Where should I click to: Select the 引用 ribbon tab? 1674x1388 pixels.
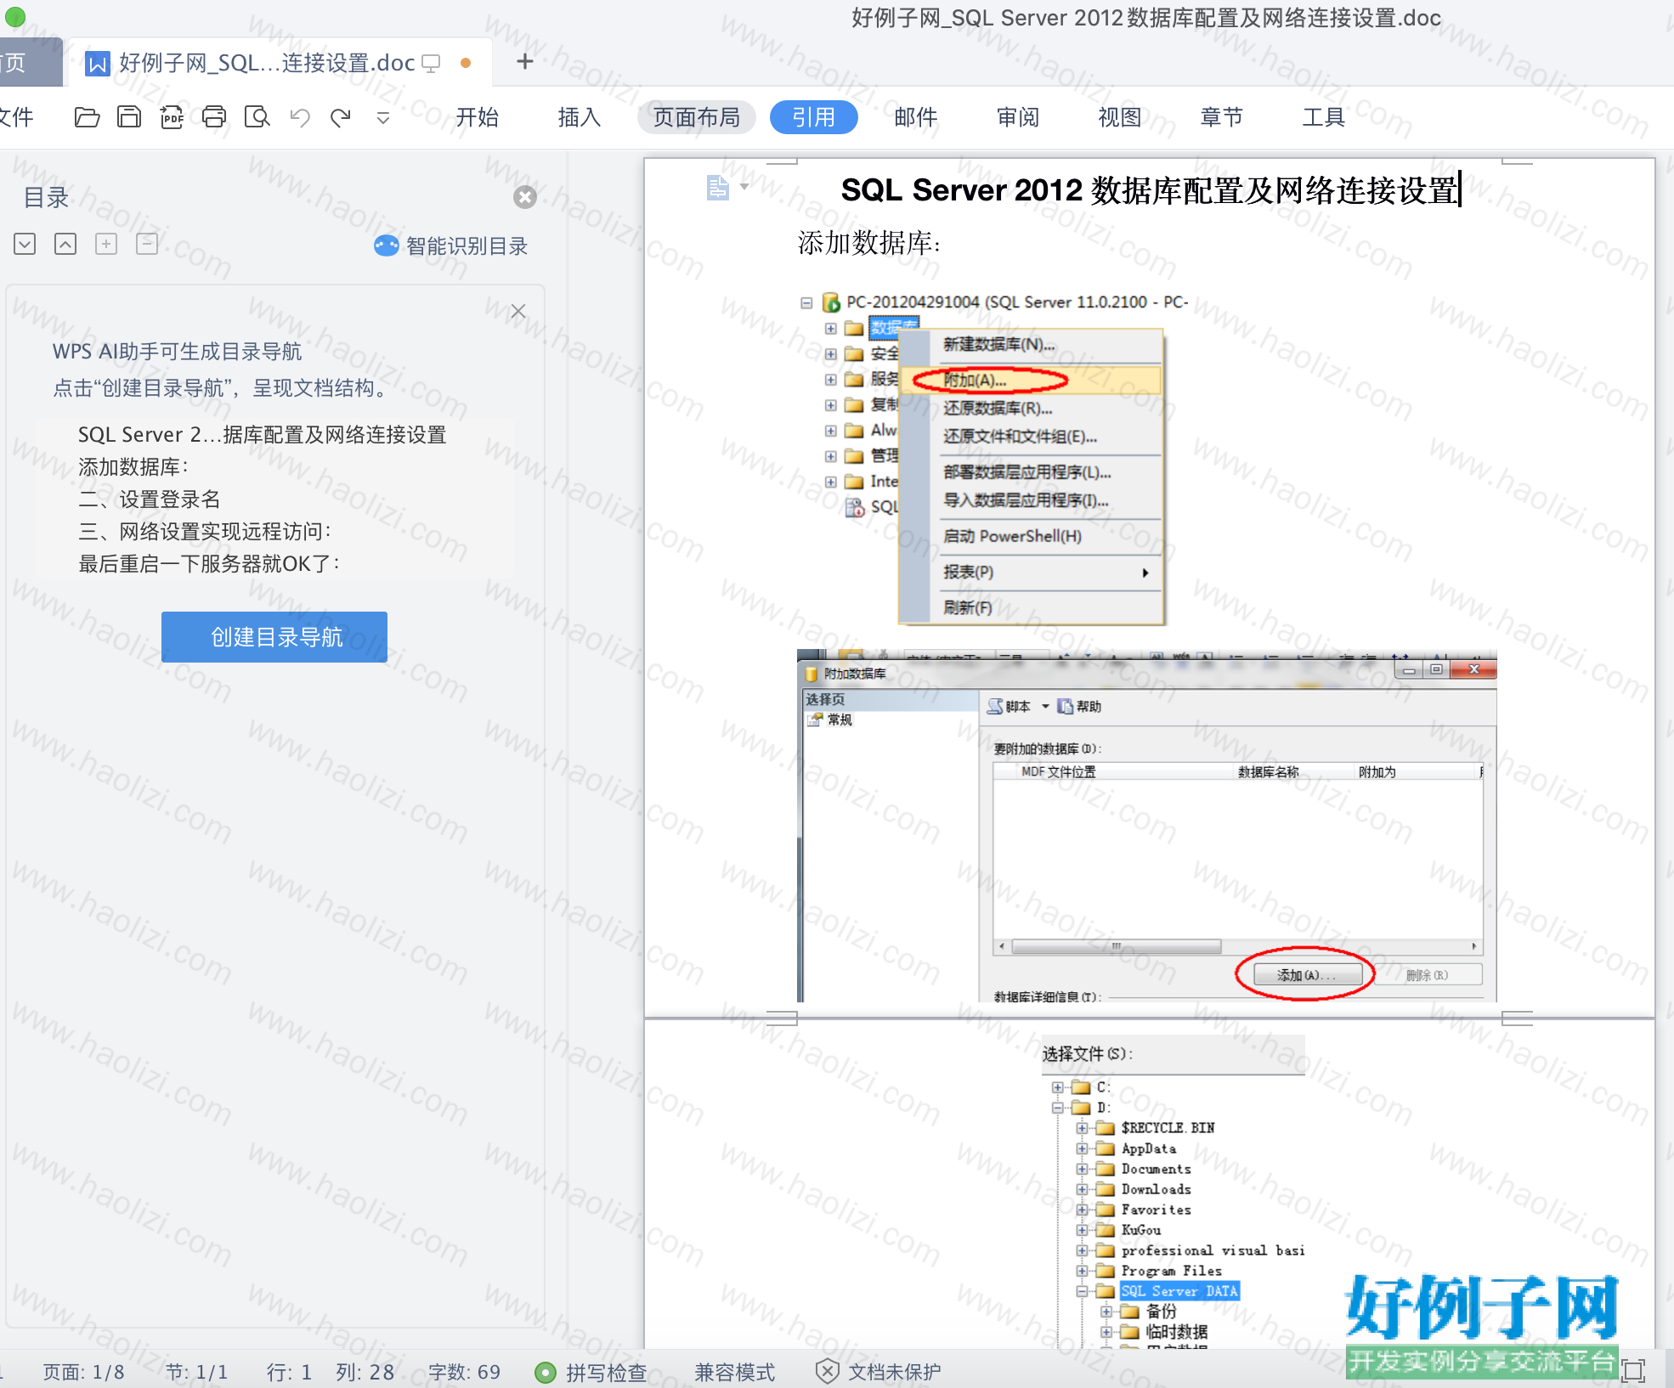point(814,117)
